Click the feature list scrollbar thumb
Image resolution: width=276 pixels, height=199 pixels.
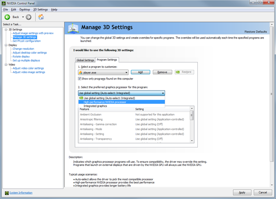pos(192,115)
